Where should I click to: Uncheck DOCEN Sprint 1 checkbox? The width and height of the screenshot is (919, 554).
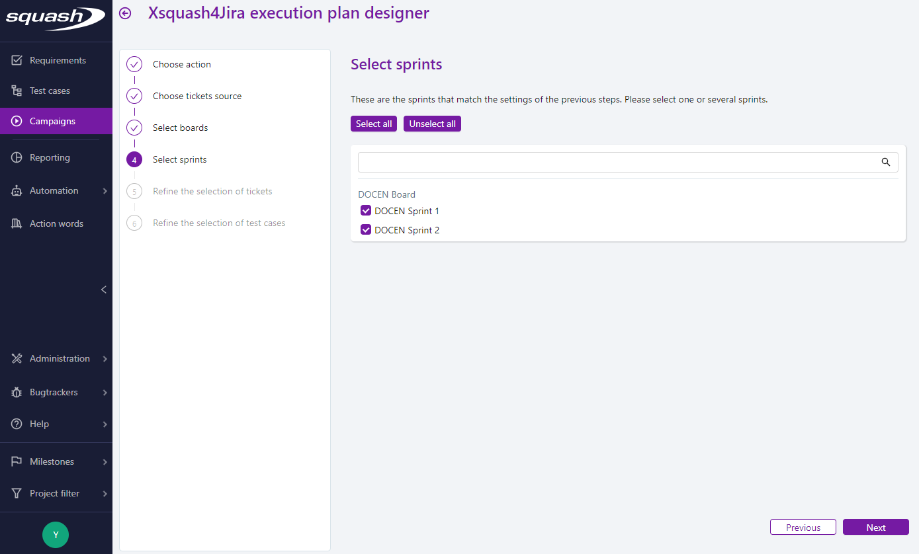pos(366,211)
